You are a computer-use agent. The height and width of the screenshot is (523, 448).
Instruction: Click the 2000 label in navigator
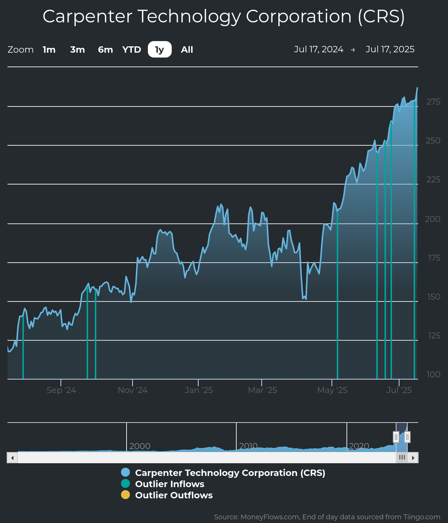(x=140, y=446)
